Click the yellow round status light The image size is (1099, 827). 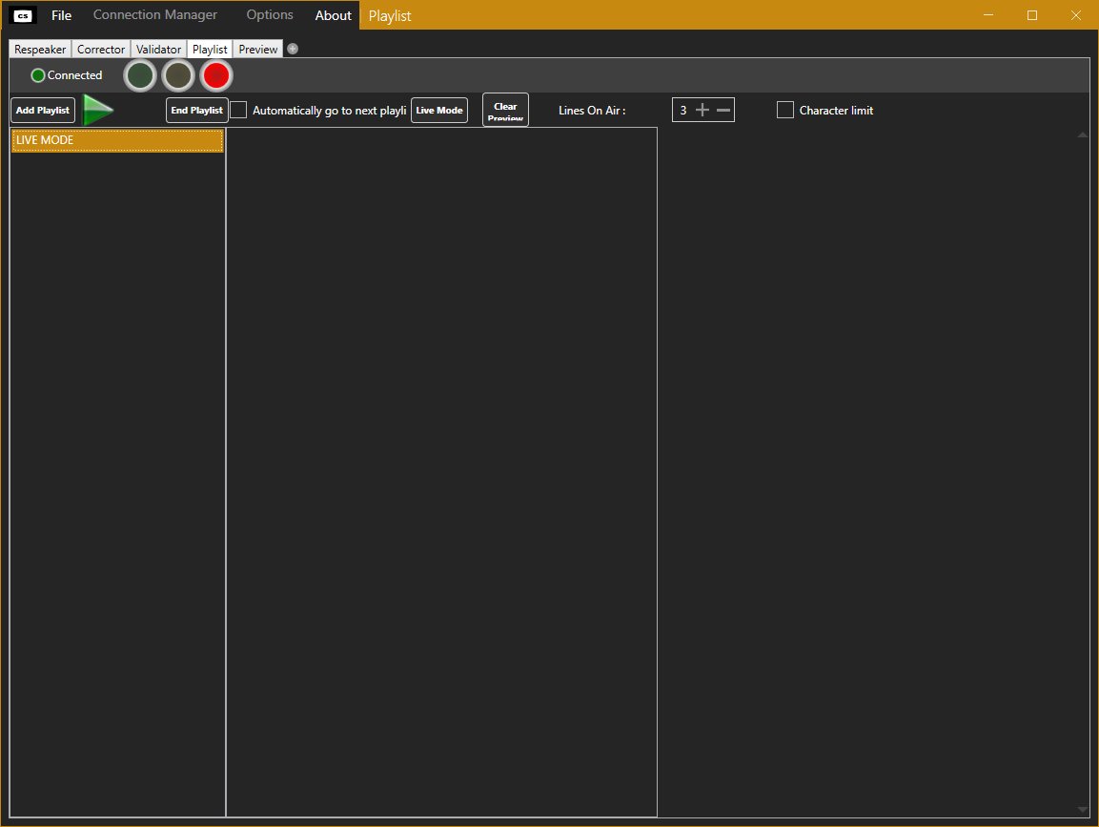(x=178, y=75)
